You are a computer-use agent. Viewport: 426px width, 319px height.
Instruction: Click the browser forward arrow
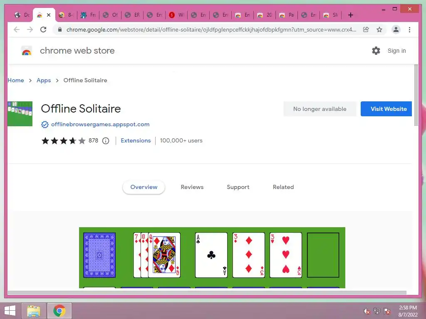point(30,29)
